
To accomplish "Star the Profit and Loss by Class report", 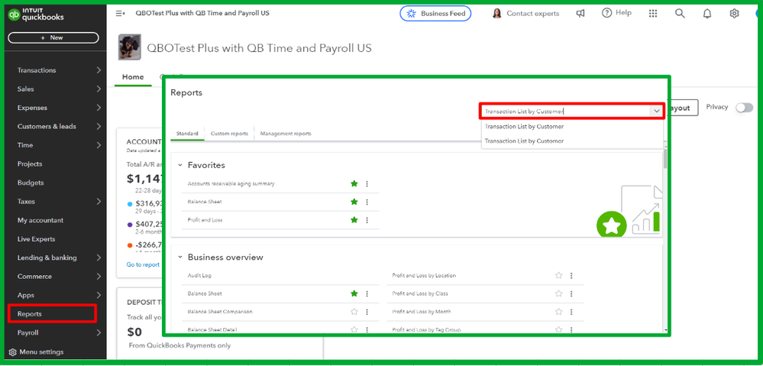I will pos(558,293).
